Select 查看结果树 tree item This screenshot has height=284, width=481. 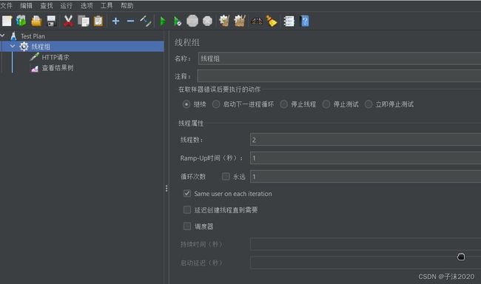click(58, 68)
